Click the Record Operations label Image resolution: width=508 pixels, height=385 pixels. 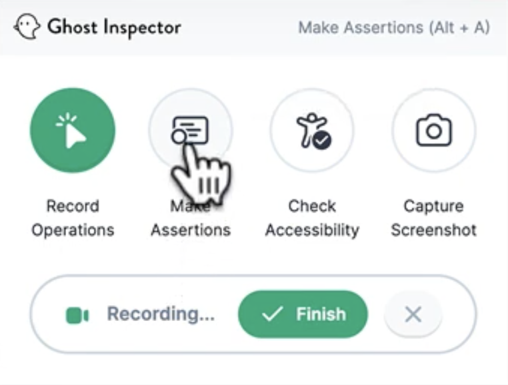(x=73, y=218)
